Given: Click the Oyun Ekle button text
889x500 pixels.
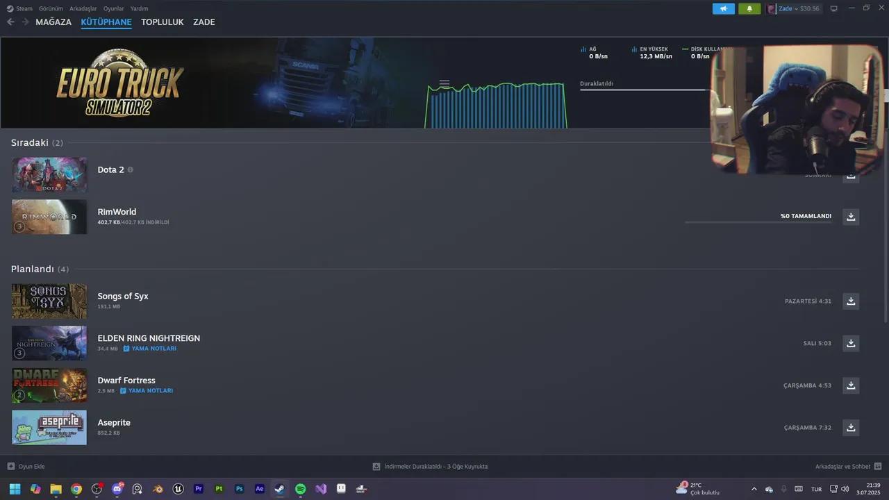Looking at the screenshot, I should 31,467.
